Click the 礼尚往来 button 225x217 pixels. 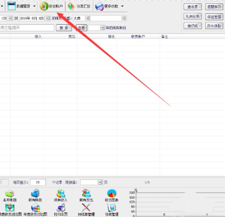[193, 16]
